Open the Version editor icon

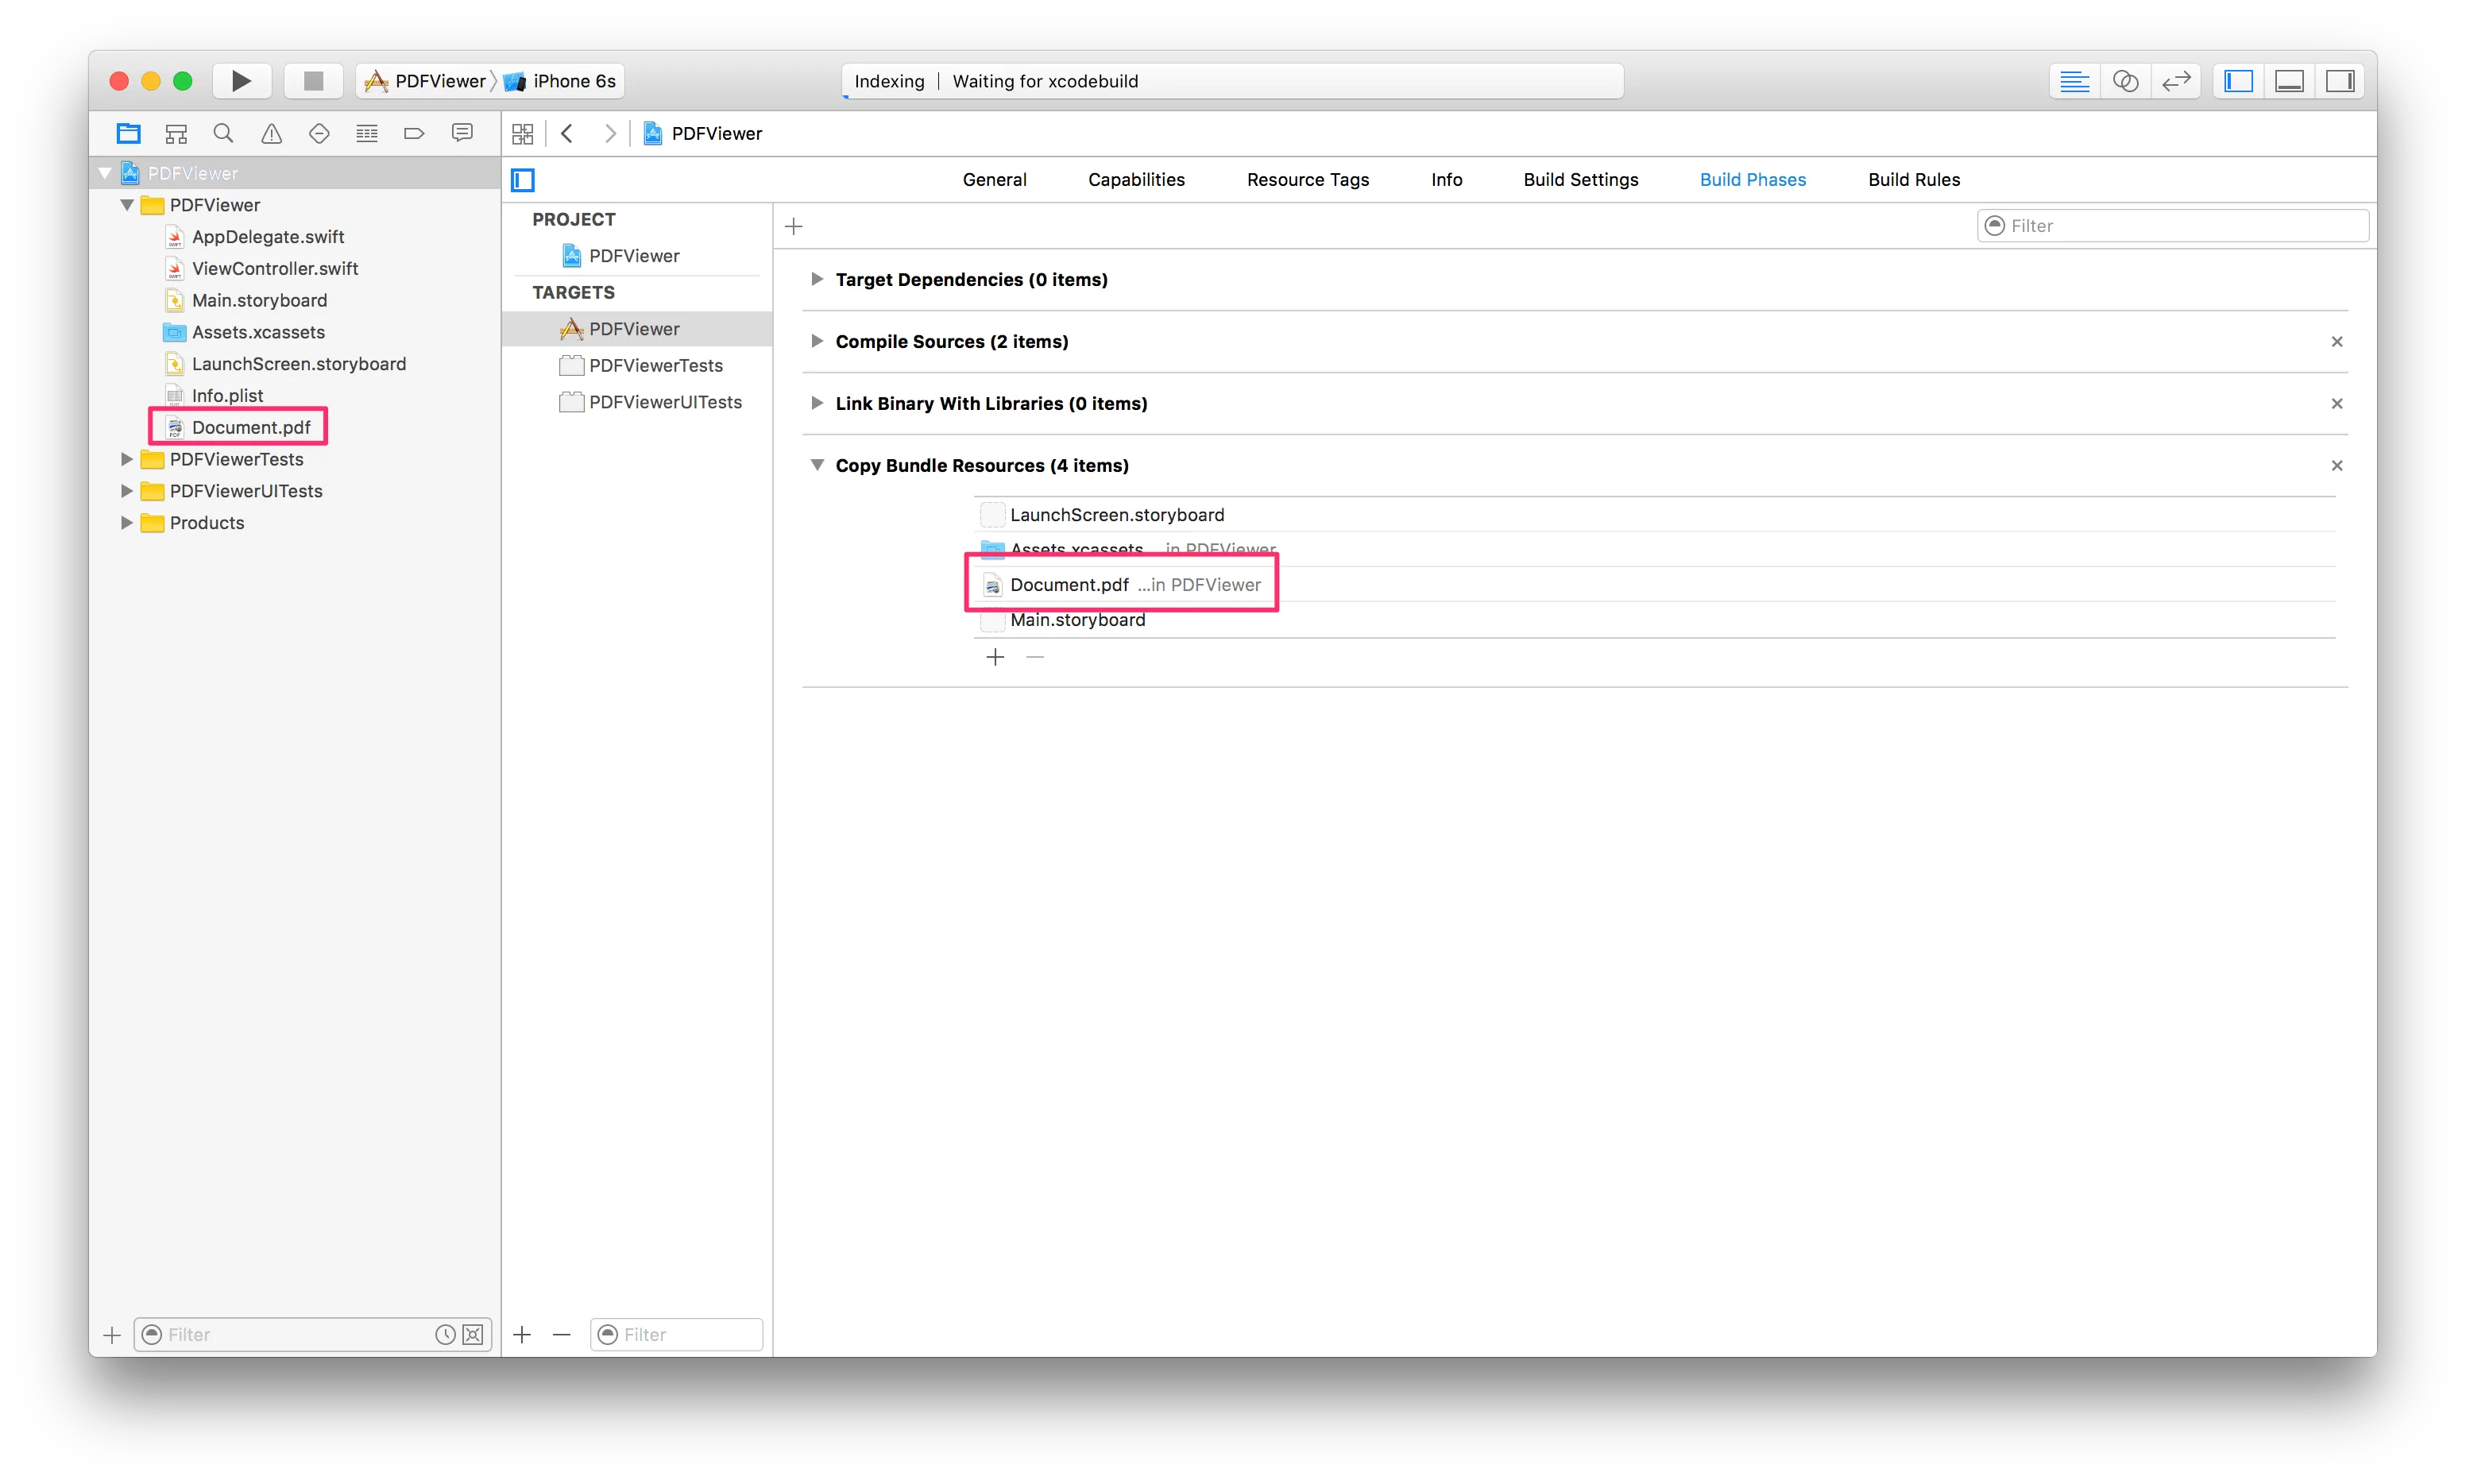click(2176, 81)
